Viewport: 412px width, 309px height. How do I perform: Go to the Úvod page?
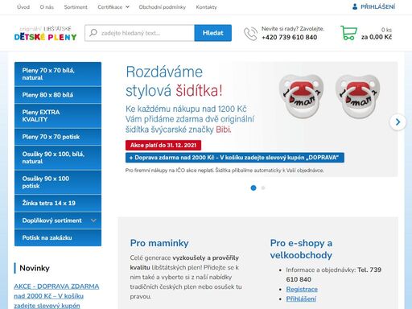[23, 7]
